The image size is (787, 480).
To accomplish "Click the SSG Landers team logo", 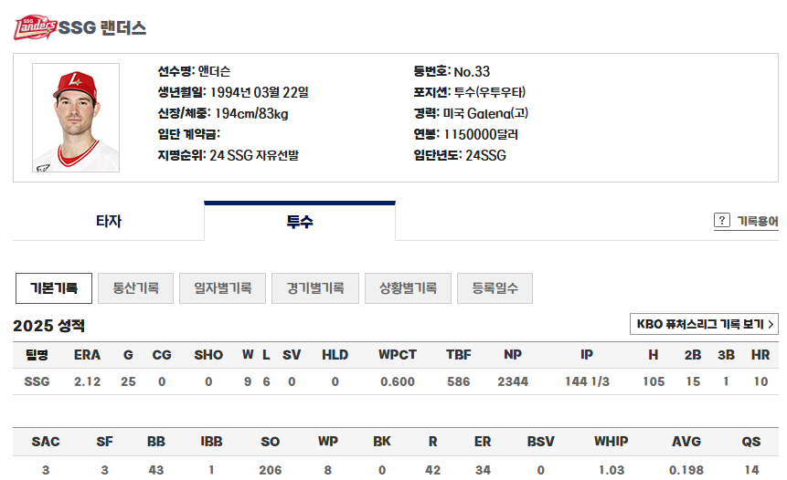I will coord(35,27).
